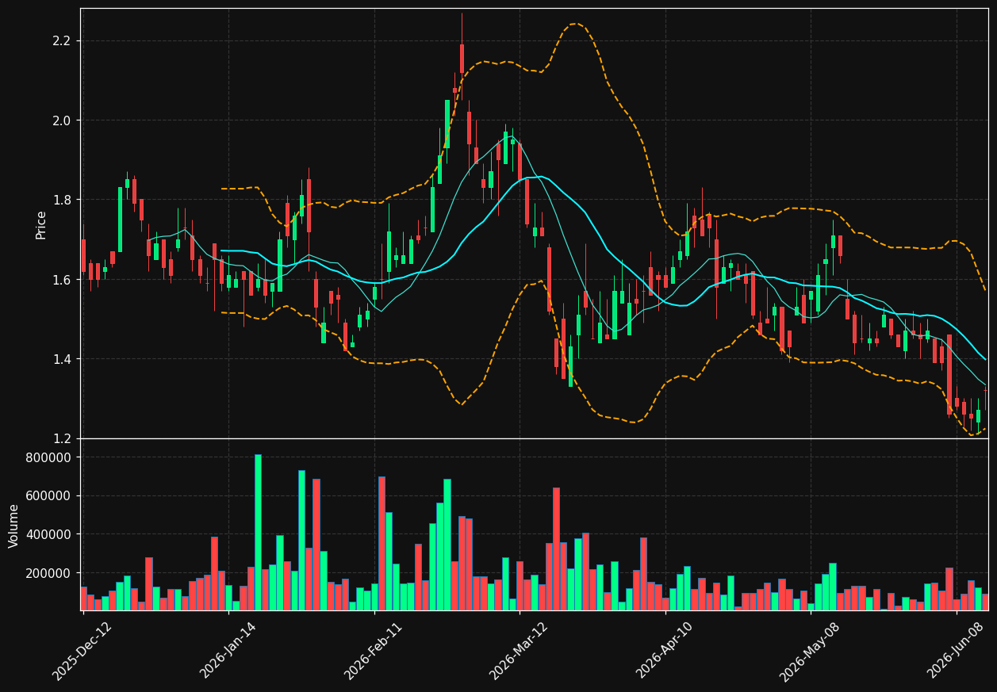Click the 2.2 price tick label
The image size is (997, 692).
(x=62, y=41)
